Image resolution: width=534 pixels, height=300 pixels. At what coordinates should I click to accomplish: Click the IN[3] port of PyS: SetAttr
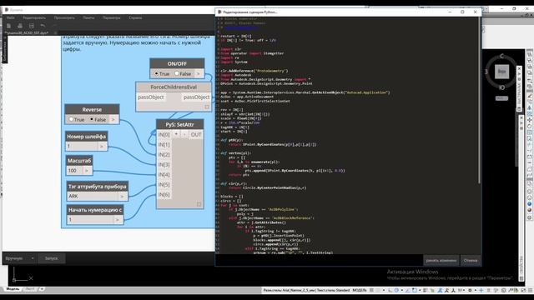pyautogui.click(x=164, y=165)
